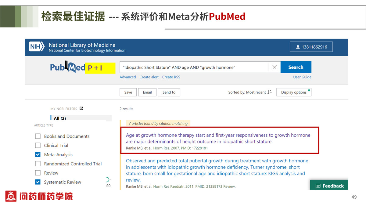Screen dimensions: 366x206
Task: Click the Create RSS link
Action: point(171,77)
